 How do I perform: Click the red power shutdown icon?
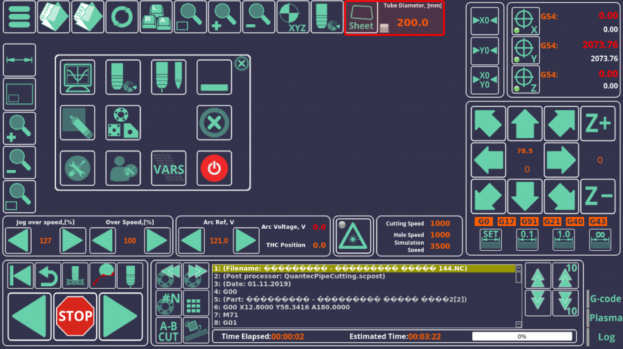(x=214, y=168)
